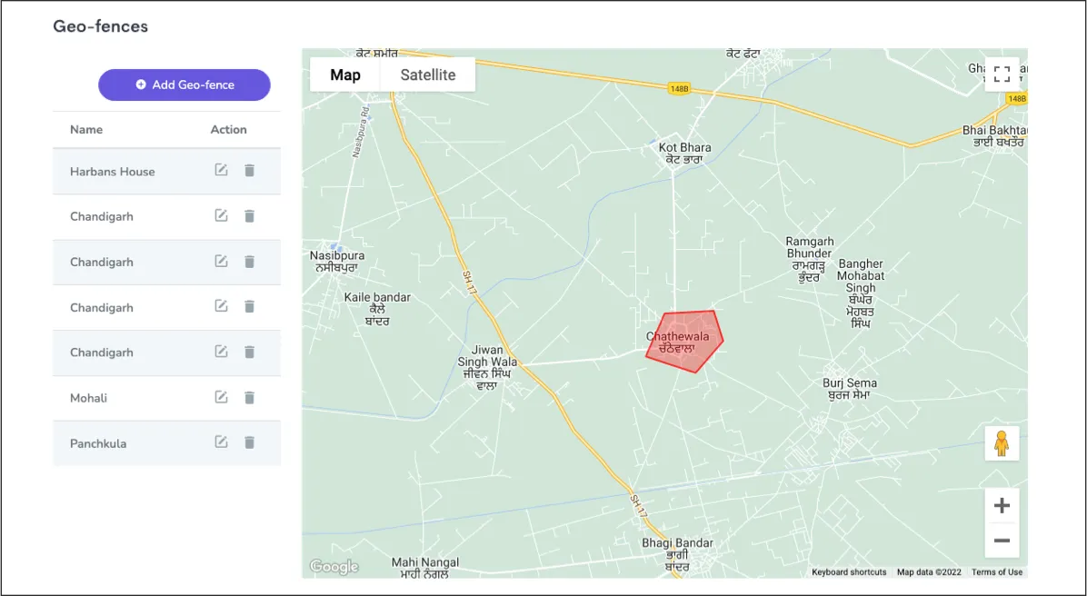This screenshot has width=1087, height=596.
Task: Edit the Panchkula geo-fence
Action: (221, 442)
